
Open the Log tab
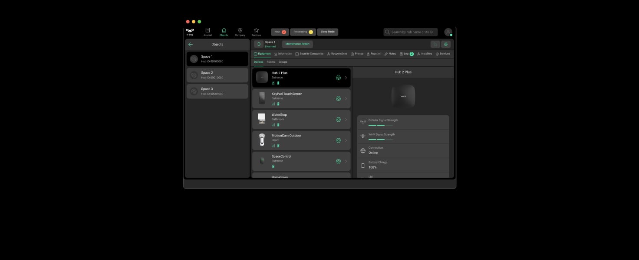[405, 53]
